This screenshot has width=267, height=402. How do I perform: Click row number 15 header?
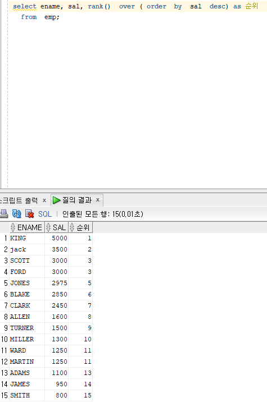tap(4, 396)
